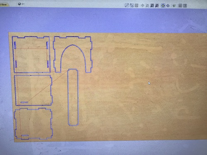The height and width of the screenshot is (155, 207).
Task: Select the arched panel toolpath outline
Action: (73, 54)
